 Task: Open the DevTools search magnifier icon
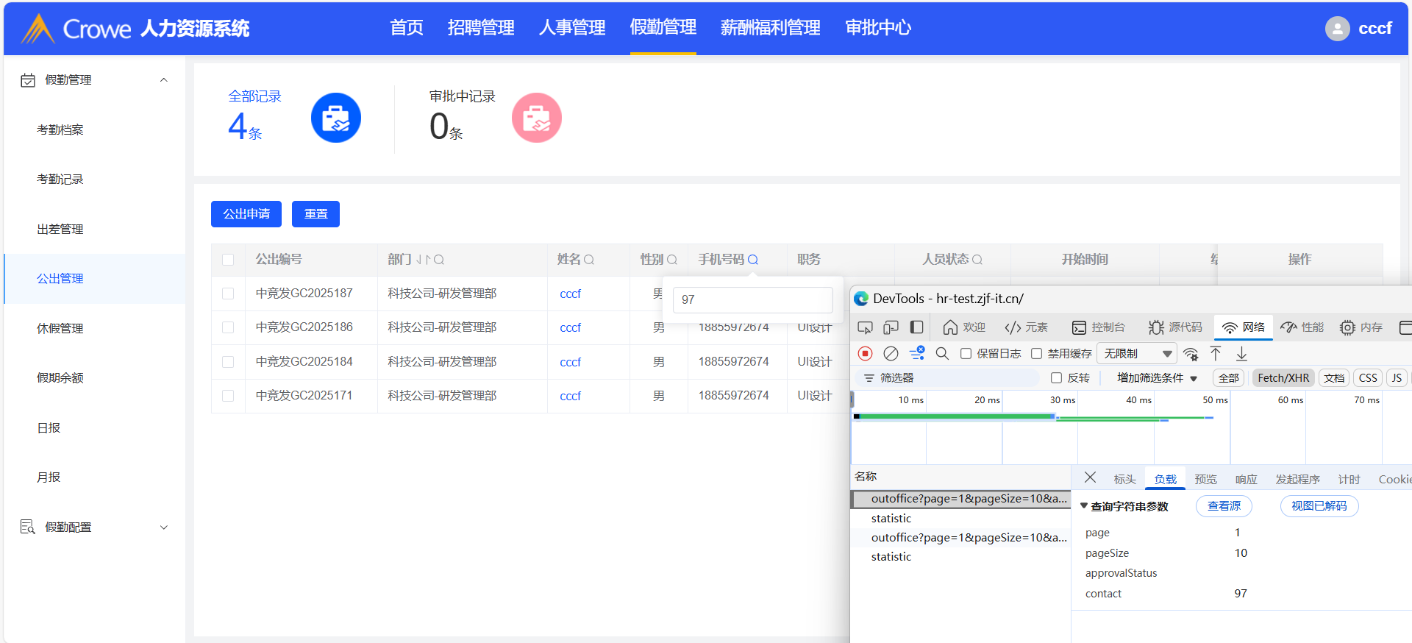coord(942,354)
